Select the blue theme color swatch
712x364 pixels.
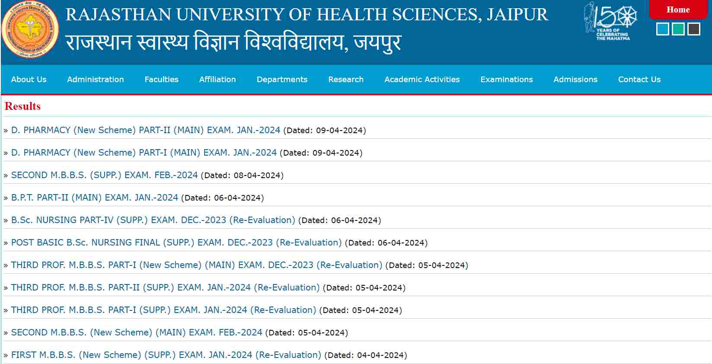(x=662, y=29)
